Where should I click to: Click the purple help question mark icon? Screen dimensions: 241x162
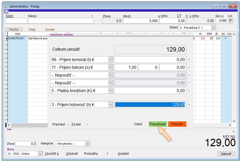[6, 12]
